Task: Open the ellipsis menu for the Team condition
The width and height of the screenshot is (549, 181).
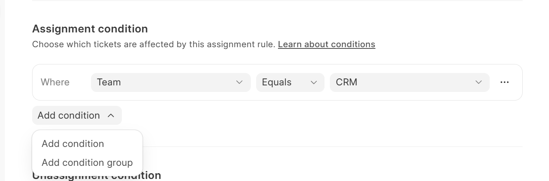Action: pyautogui.click(x=504, y=82)
